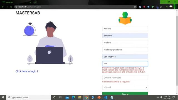This screenshot has height=100, width=178.
Task: Click the reading student logo above the form
Action: pos(125,18)
